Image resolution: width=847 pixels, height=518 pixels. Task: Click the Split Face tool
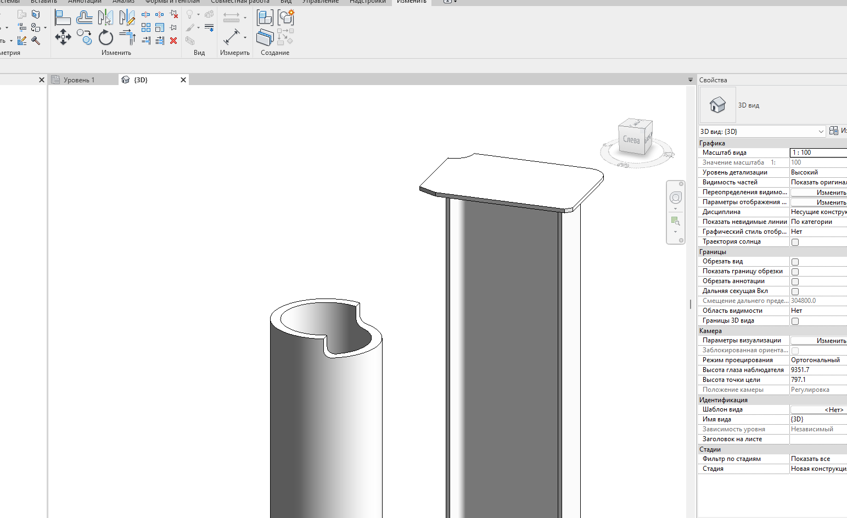coord(36,14)
